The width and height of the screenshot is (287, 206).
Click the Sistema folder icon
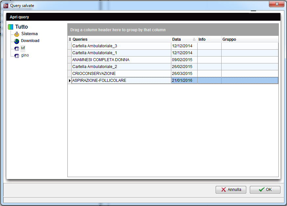(x=17, y=34)
